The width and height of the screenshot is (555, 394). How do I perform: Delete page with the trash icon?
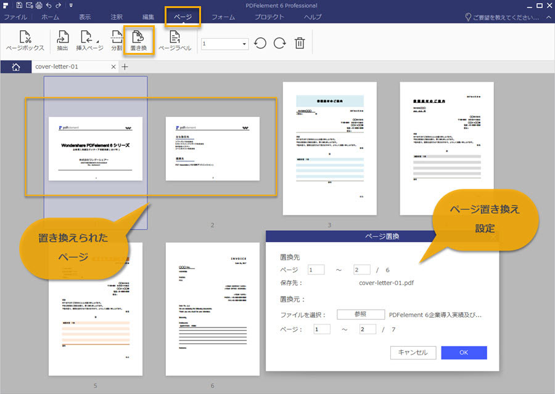click(x=300, y=43)
